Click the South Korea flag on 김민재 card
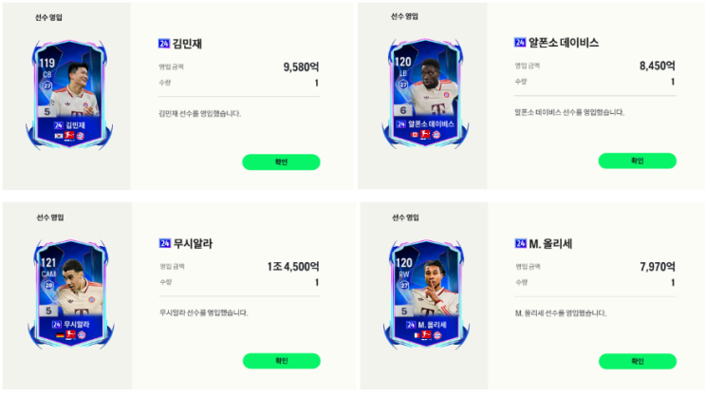This screenshot has width=705, height=396. point(59,136)
